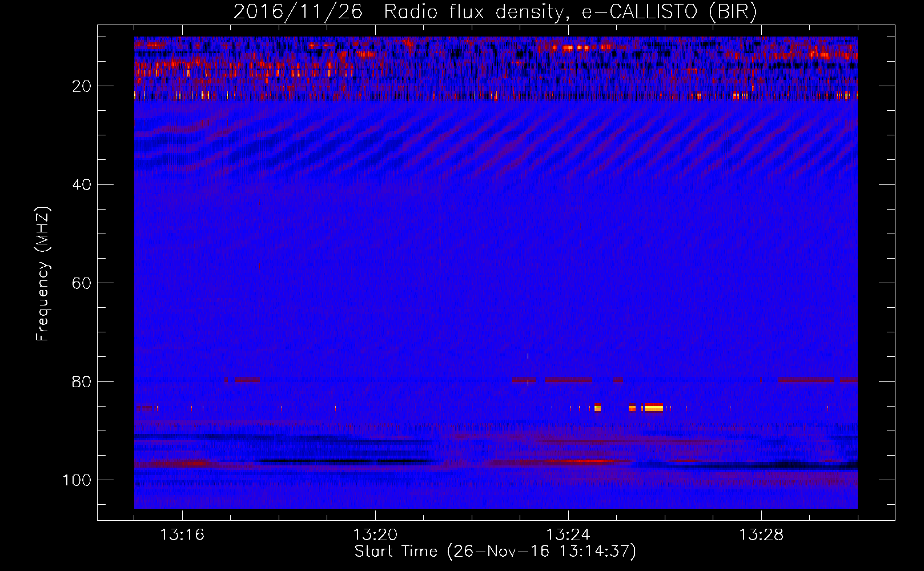
Task: Click the plot title mentioning e-CALLISTO (BIR)
Action: [x=495, y=11]
